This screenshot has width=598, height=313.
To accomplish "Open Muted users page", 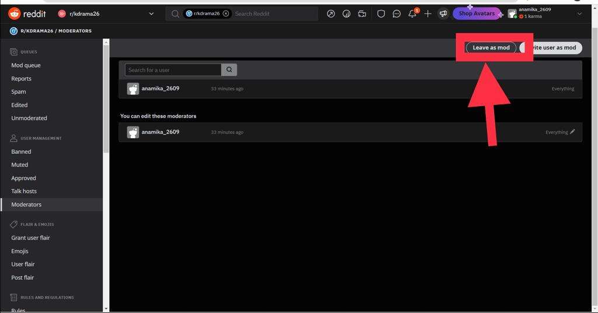I will coord(20,165).
